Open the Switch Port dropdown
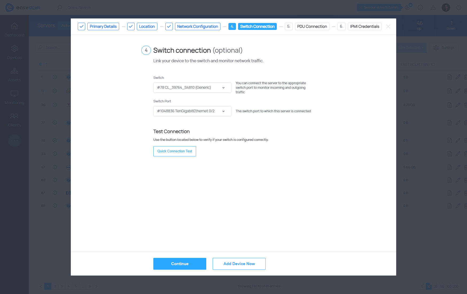 [192, 111]
